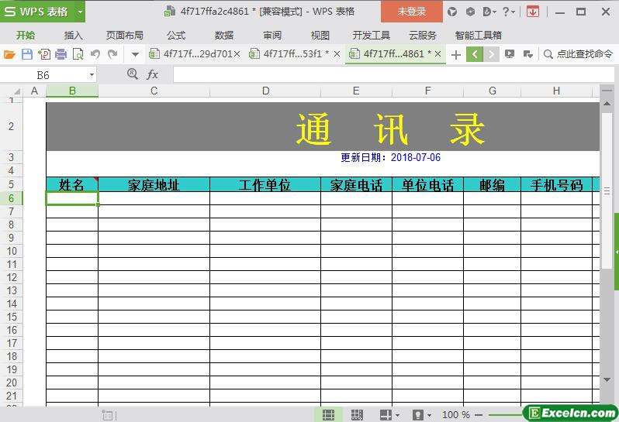This screenshot has width=619, height=422.
Task: Select the 邮编 header cell
Action: click(x=493, y=185)
